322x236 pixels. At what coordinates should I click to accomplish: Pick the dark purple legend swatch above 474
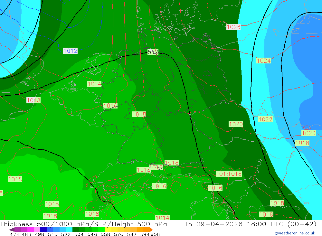click(17, 230)
